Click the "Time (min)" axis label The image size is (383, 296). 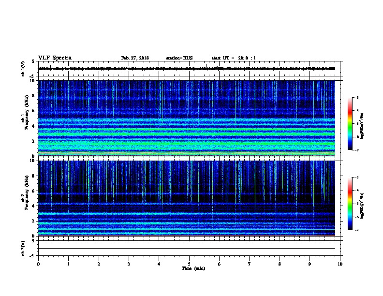(193, 268)
